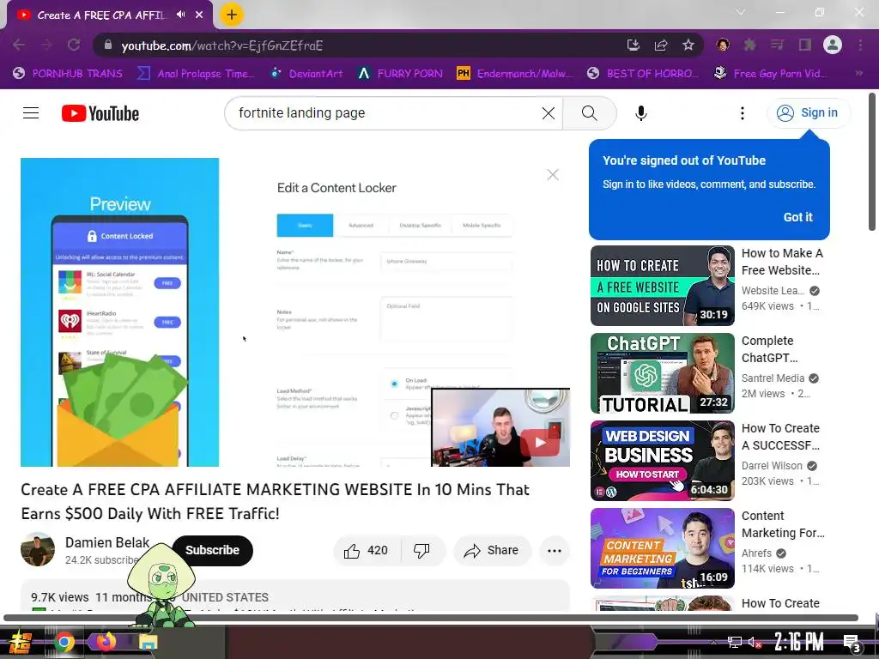Start voice search with the microphone icon
The height and width of the screenshot is (659, 879).
tap(640, 113)
